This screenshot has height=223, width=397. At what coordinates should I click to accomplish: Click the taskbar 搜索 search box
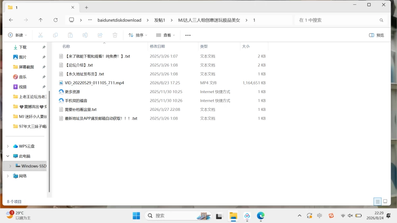[x=178, y=216]
